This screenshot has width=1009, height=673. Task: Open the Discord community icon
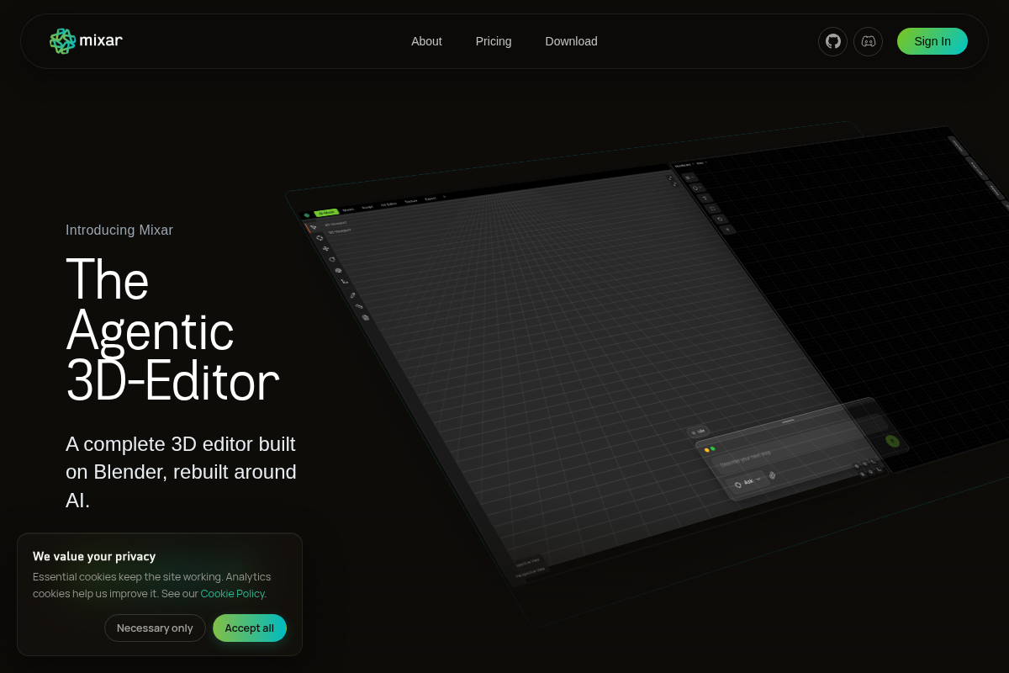[x=868, y=41]
